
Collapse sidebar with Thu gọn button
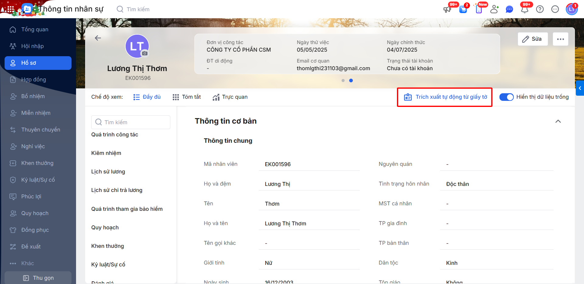pos(38,278)
